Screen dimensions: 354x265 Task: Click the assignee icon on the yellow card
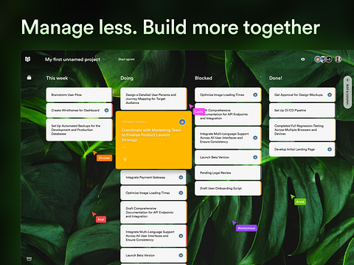(x=182, y=122)
